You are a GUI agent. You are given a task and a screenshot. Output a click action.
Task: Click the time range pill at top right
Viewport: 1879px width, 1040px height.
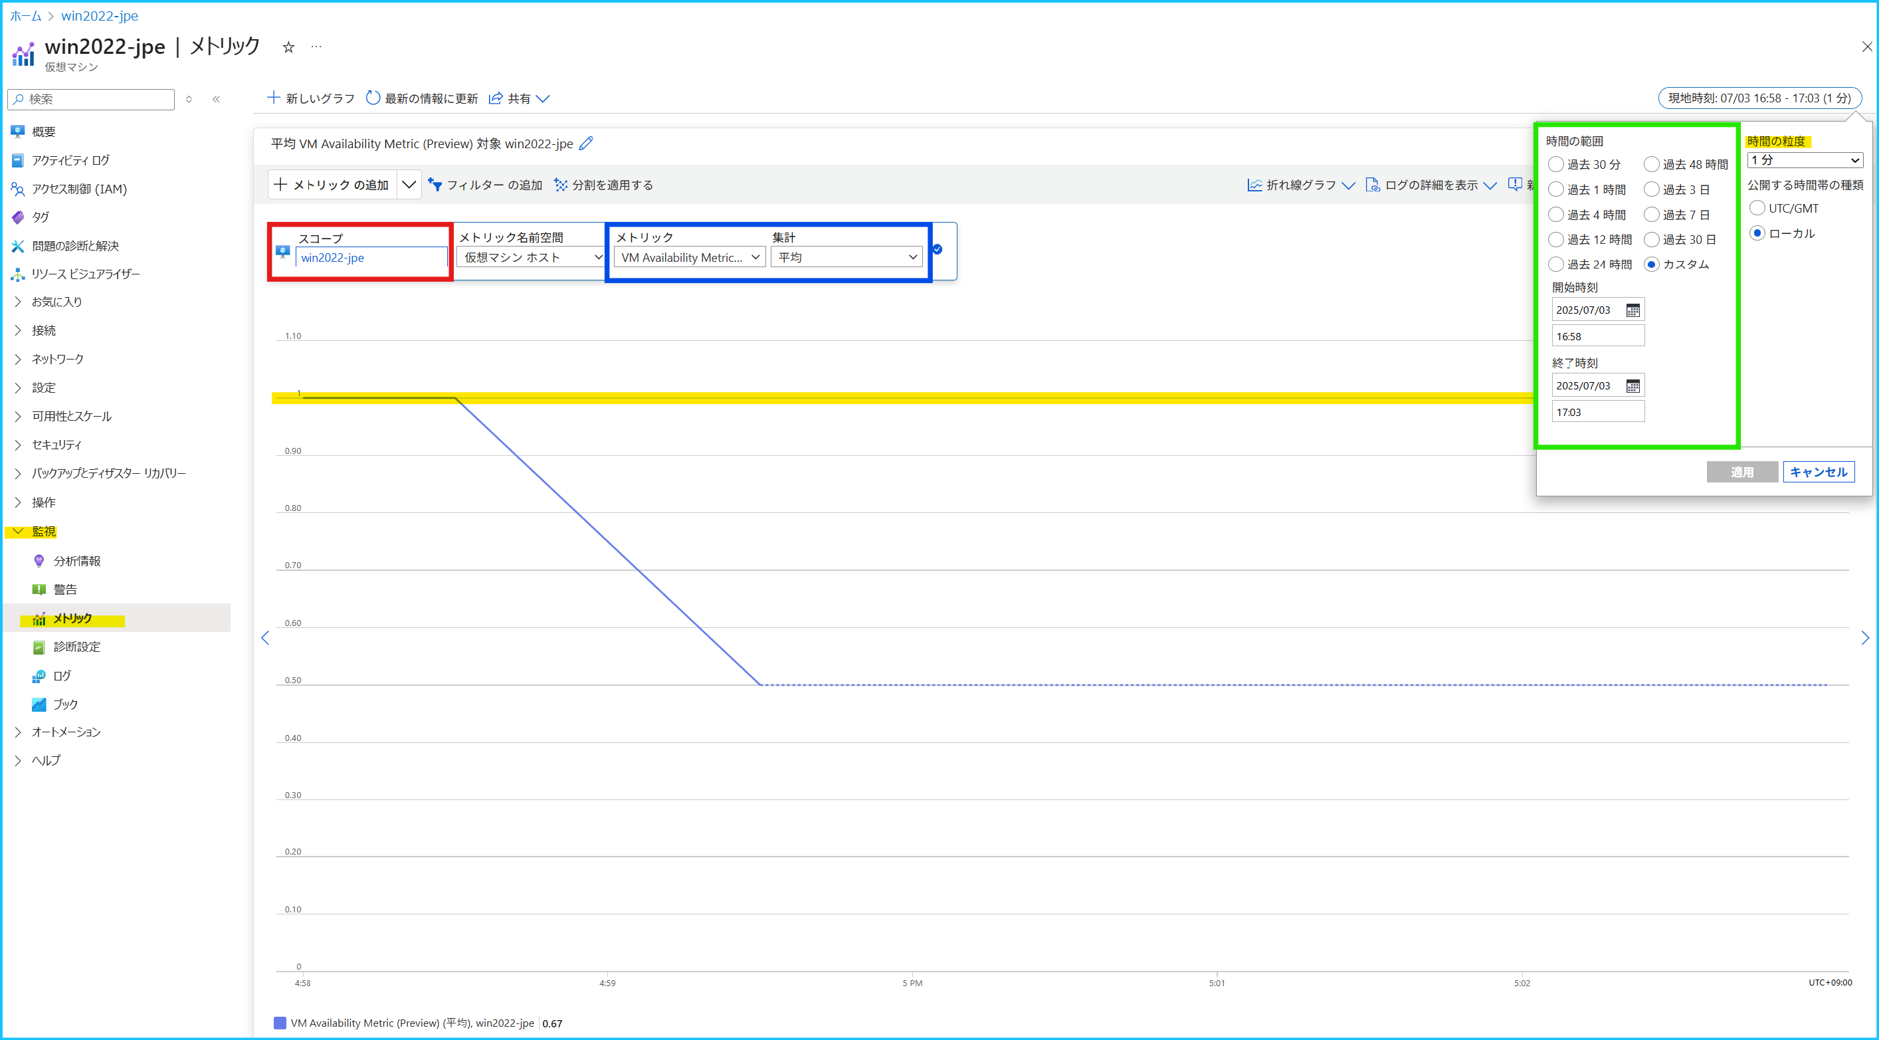pyautogui.click(x=1759, y=98)
